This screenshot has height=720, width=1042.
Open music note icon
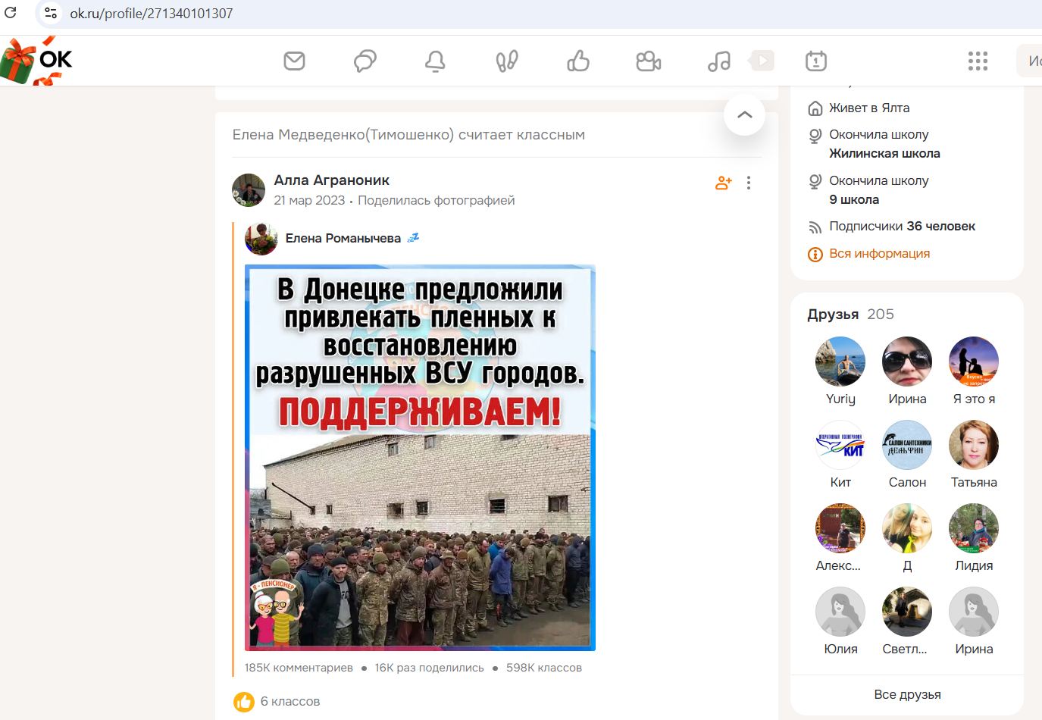click(719, 61)
